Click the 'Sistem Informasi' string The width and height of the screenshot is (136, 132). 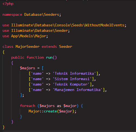pos(72,79)
